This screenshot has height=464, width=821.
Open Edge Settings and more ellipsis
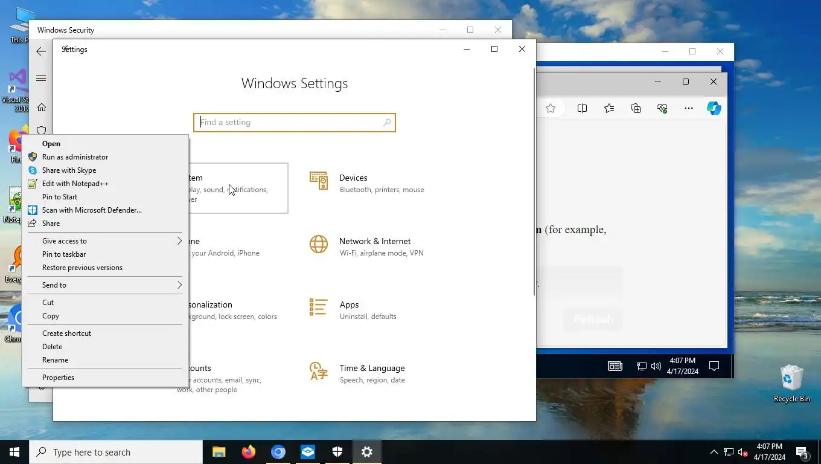689,108
